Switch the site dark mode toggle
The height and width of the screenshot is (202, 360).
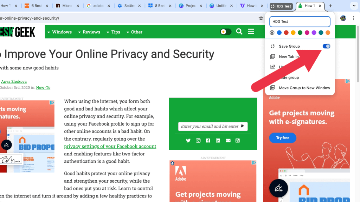225,32
